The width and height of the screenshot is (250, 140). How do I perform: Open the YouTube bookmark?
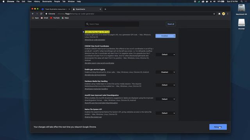pos(55,18)
